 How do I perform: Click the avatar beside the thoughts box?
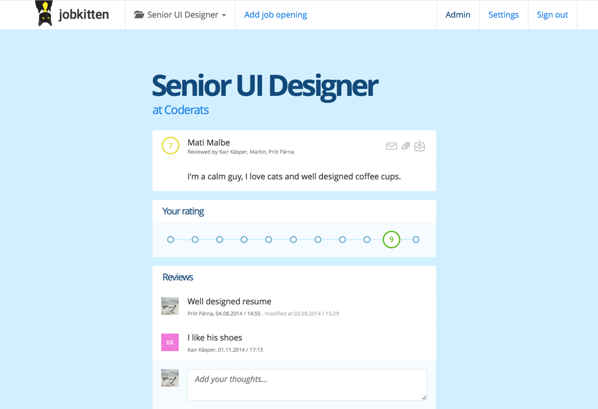point(170,377)
